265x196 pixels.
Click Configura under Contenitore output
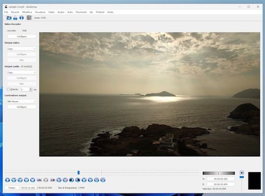21,107
